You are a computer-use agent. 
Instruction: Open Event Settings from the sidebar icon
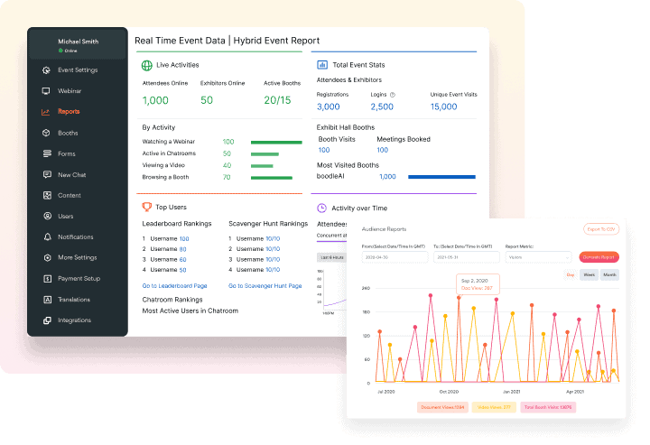[46, 70]
